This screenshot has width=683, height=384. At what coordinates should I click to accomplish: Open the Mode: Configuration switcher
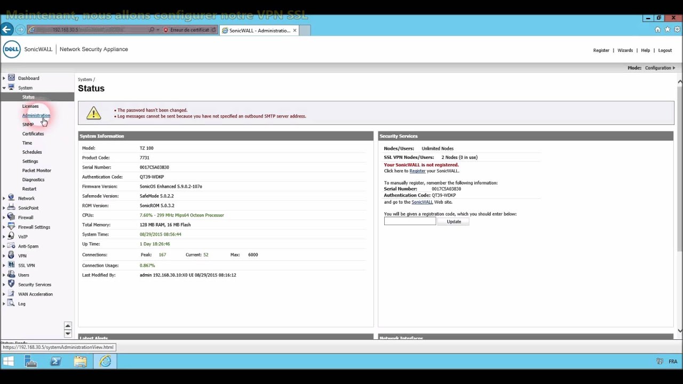652,68
